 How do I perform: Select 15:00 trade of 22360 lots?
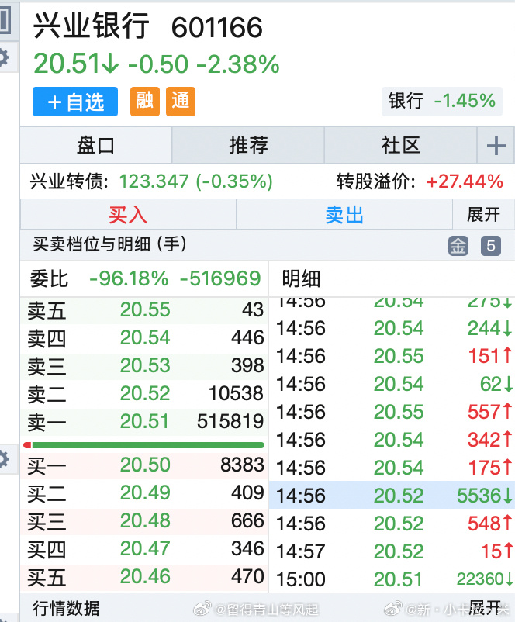click(392, 579)
